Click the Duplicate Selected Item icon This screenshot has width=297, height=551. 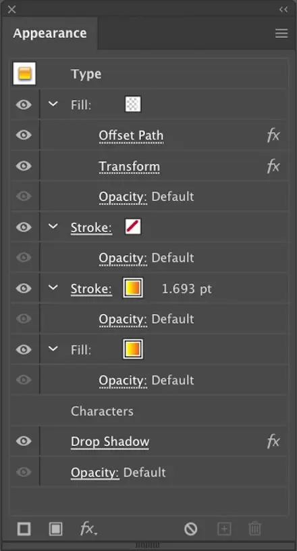[x=224, y=529]
